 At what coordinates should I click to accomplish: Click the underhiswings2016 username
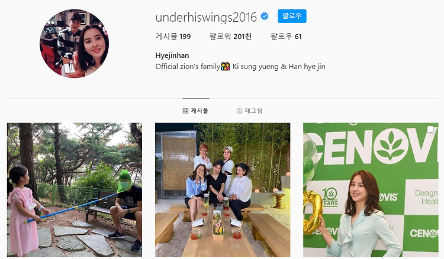206,17
